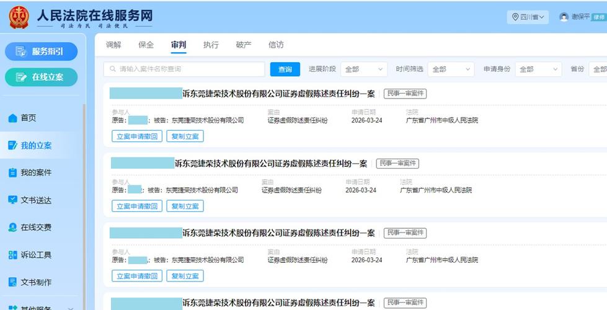Click 立案申请撤回 in the second case card
This screenshot has height=310, width=607.
(137, 206)
